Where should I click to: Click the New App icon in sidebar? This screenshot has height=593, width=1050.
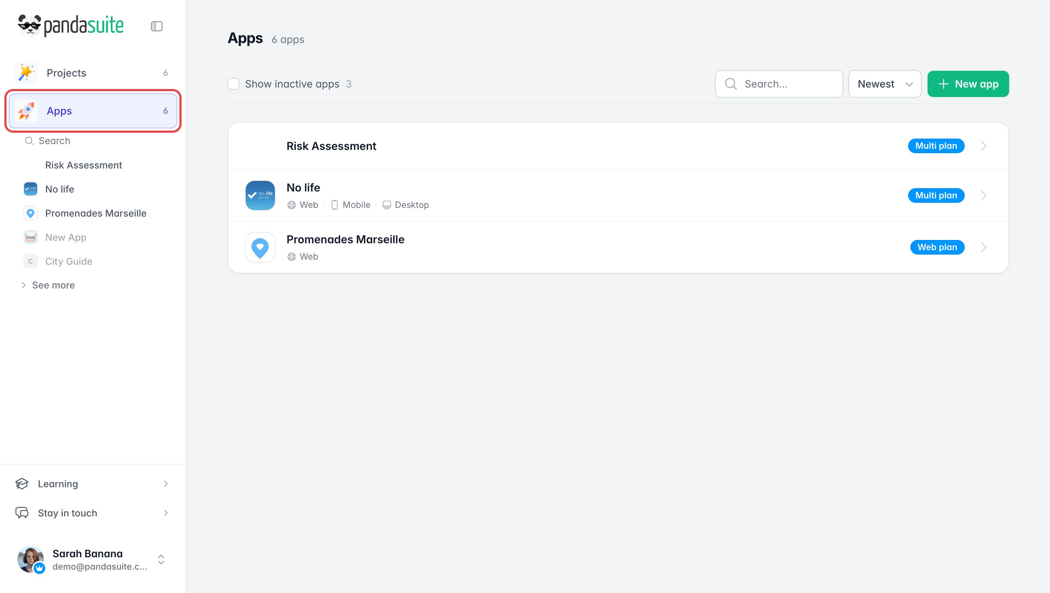pos(31,237)
